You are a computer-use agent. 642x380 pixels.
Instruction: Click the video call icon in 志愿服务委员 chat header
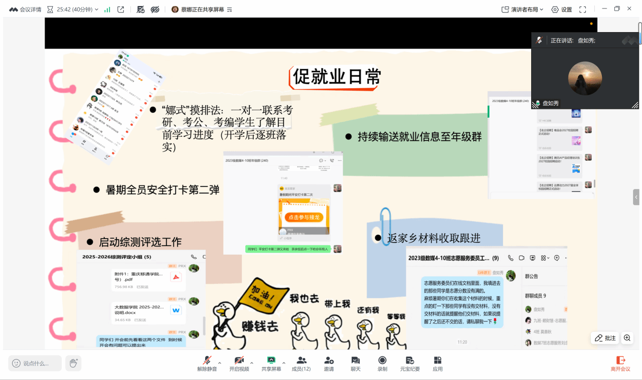(522, 258)
